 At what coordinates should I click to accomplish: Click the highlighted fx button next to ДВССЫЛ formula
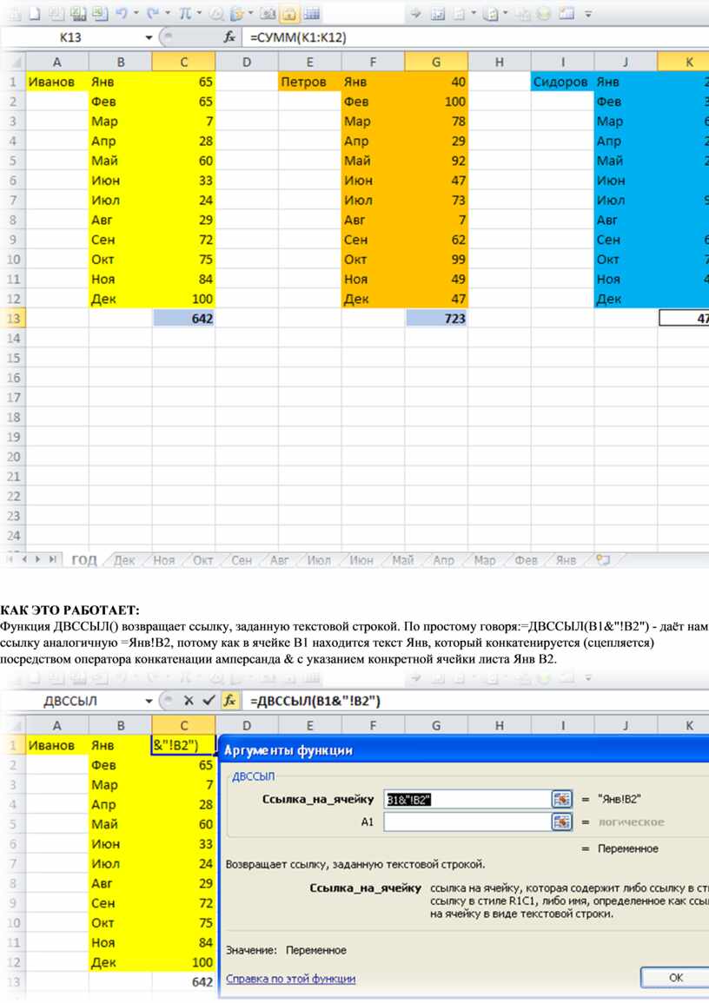pyautogui.click(x=229, y=701)
